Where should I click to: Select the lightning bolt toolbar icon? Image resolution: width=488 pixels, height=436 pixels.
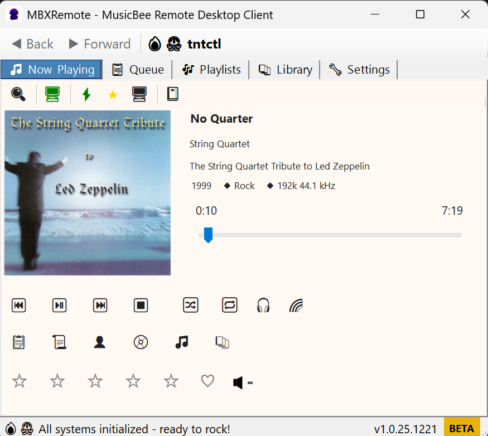click(x=86, y=94)
